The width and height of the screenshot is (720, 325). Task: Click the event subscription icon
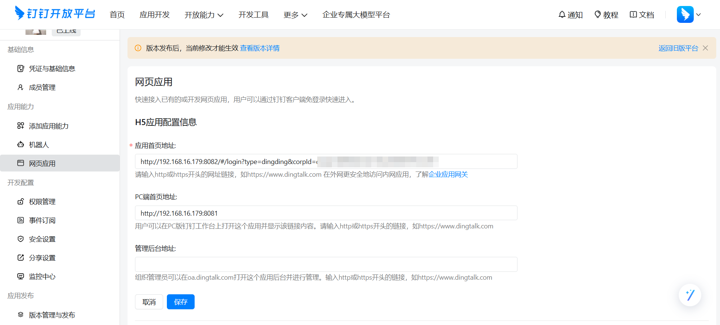pyautogui.click(x=21, y=220)
